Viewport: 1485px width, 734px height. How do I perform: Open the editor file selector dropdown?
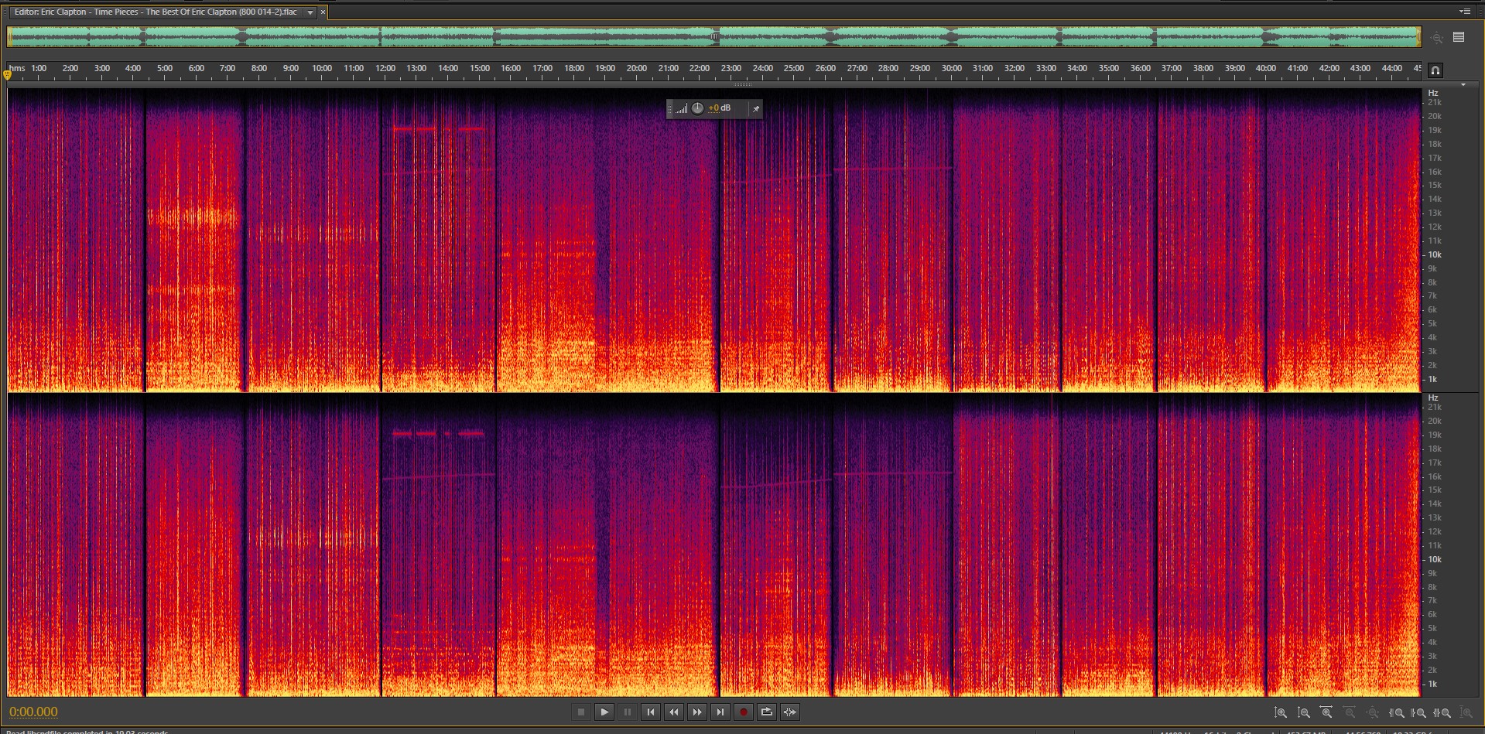point(310,12)
